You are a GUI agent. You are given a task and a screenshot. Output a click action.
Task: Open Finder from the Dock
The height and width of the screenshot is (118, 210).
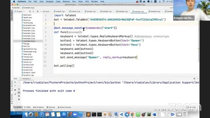pyautogui.click(x=25, y=114)
